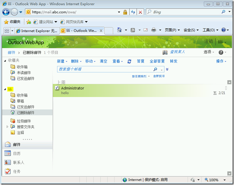This screenshot has width=234, height=185.
Task: Click the search magnifier in mailbox search
Action: (x=155, y=69)
